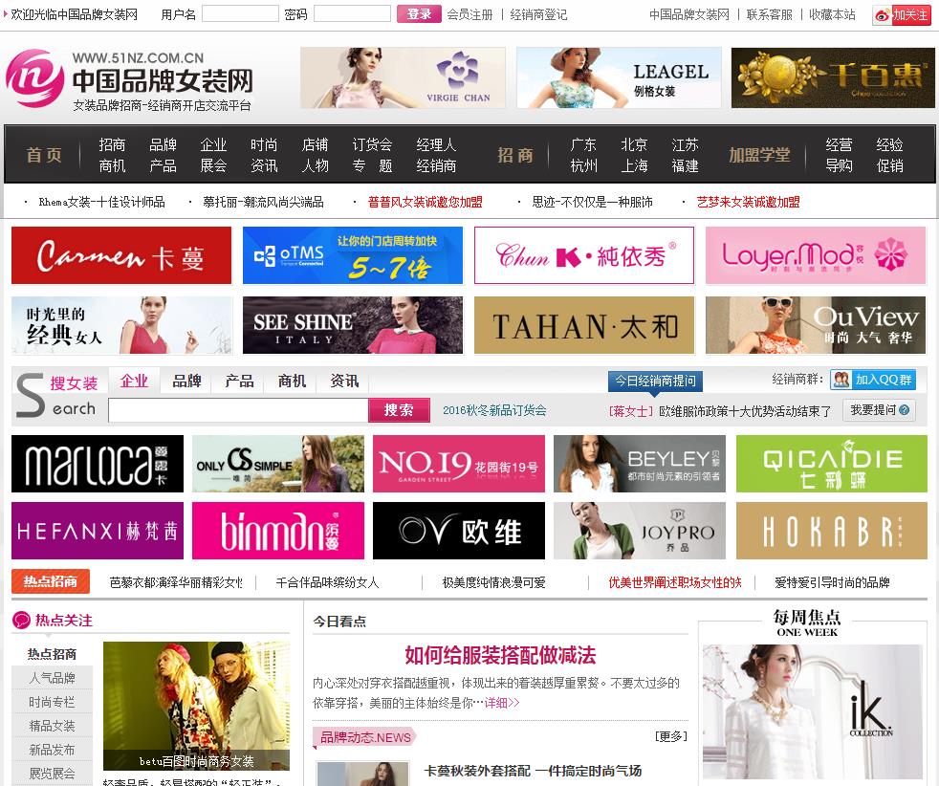The width and height of the screenshot is (939, 786).
Task: Open the OV 欧维 black tile
Action: [x=459, y=531]
